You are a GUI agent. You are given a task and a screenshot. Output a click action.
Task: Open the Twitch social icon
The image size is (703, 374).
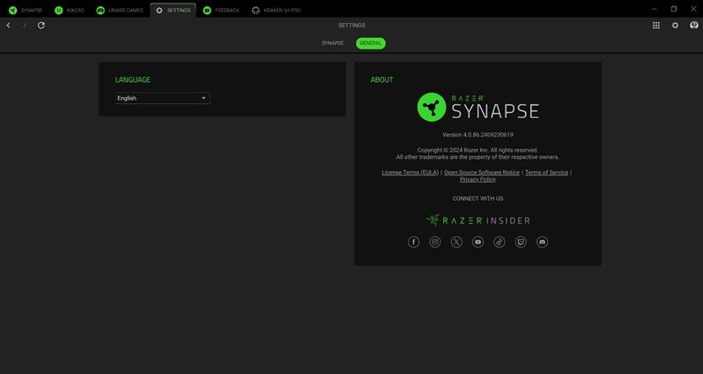click(521, 242)
